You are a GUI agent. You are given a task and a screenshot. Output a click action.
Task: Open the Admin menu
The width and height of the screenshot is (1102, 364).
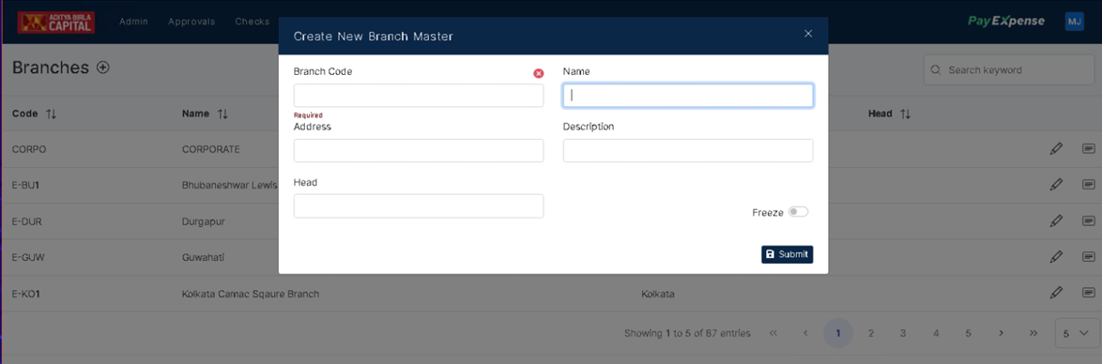pos(133,22)
